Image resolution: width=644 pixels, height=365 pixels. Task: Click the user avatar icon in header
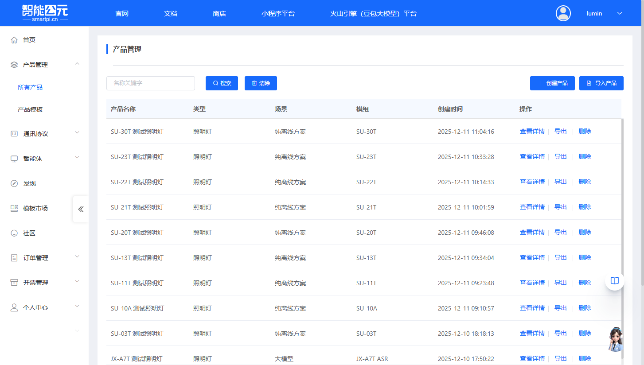563,13
